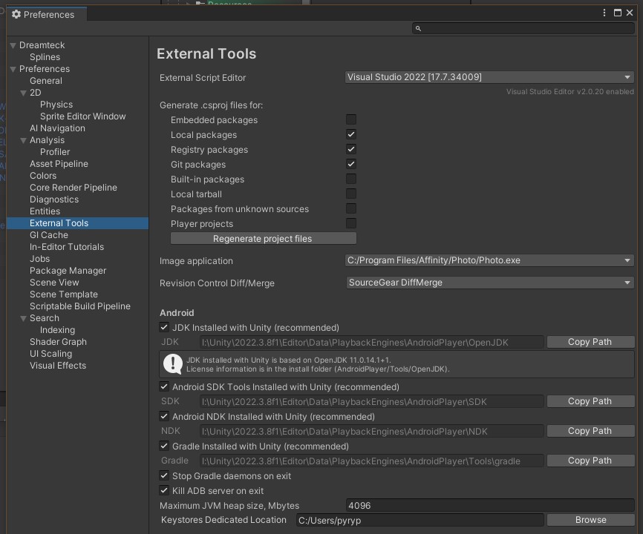Uncheck the Git packages checkbox
This screenshot has width=643, height=534.
point(350,164)
